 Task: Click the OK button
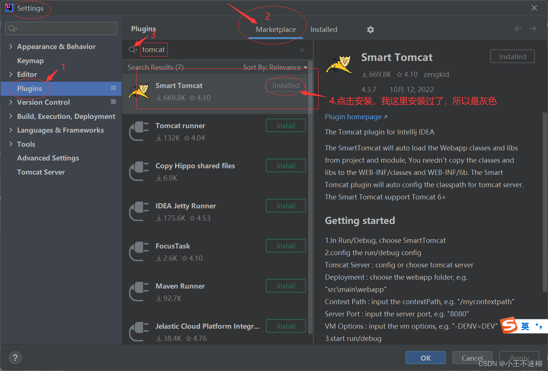tap(425, 358)
